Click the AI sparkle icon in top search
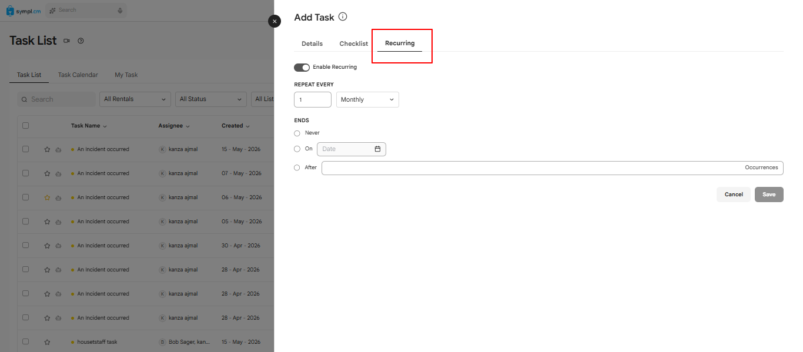 pos(53,11)
